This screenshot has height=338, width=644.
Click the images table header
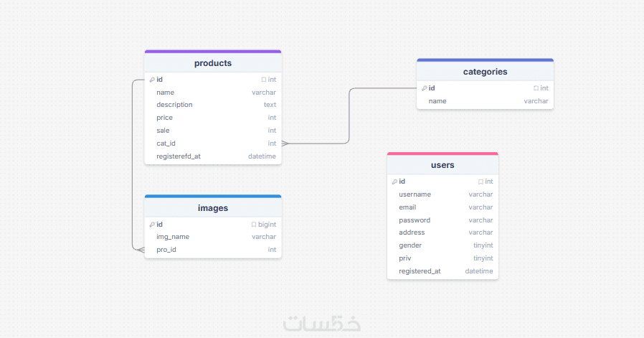(213, 208)
